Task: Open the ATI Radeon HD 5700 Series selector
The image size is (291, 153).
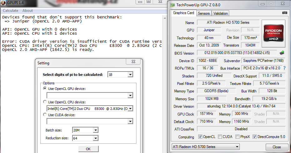Action: tap(206, 147)
